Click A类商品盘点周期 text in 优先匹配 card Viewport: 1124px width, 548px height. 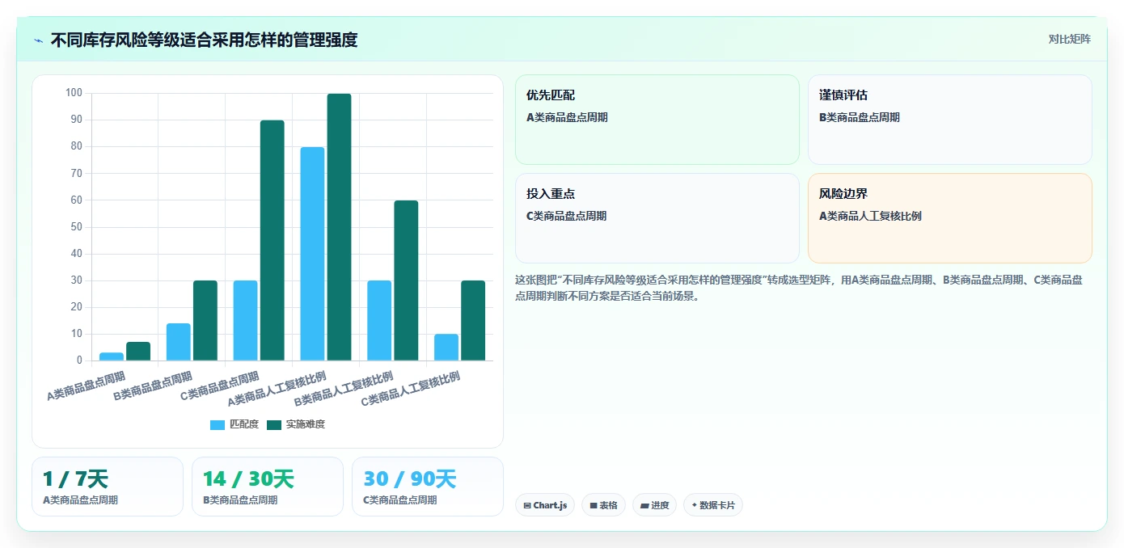[x=567, y=117]
